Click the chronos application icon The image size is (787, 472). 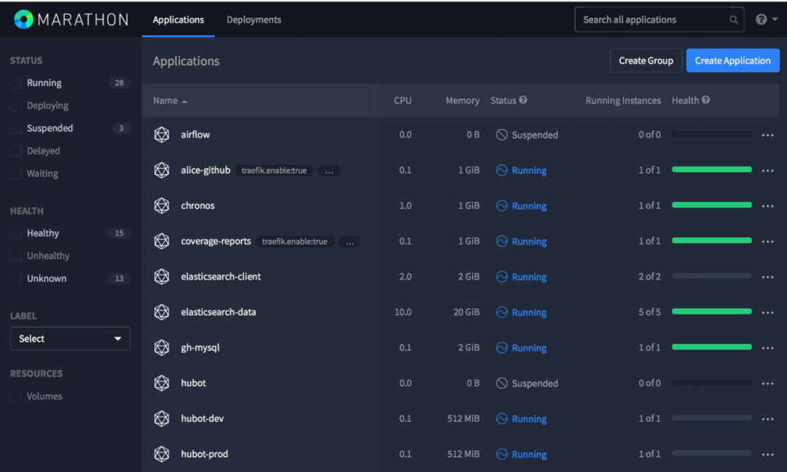point(162,205)
